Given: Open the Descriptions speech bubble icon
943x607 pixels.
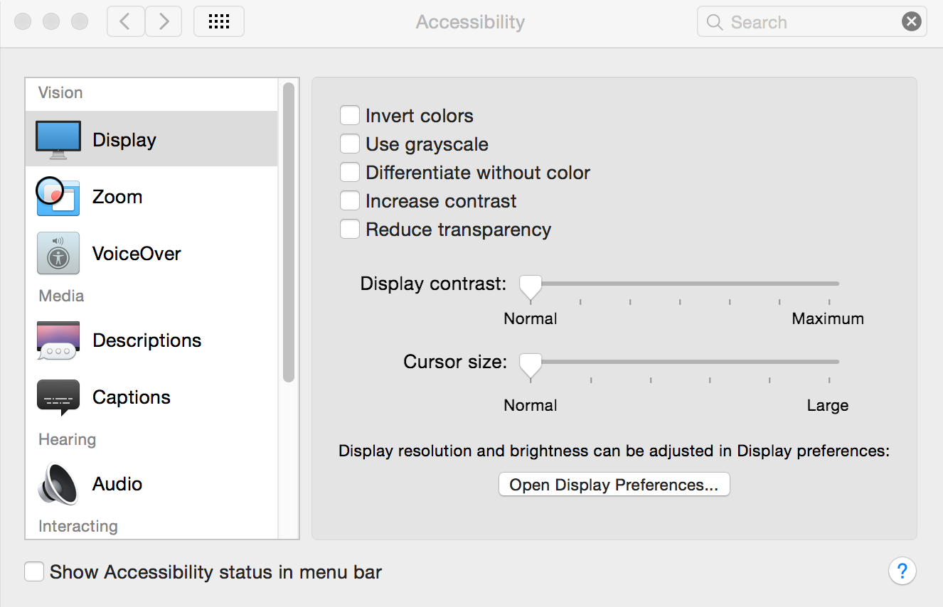Looking at the screenshot, I should 58,340.
